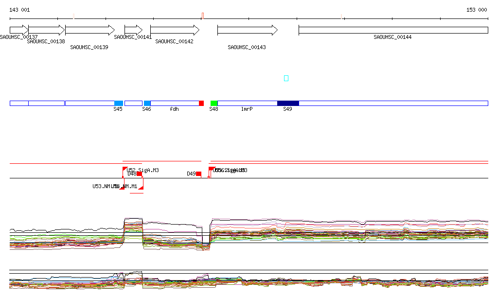
Task: Click the SAOUHSC_00142 gene arrow
Action: (175, 30)
